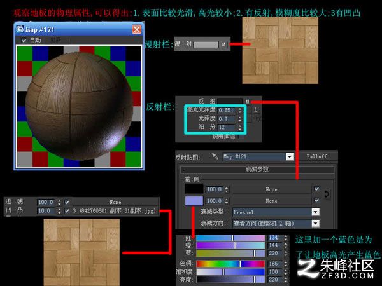The width and height of the screenshot is (382, 286).
Task: Open the 衰减类型 Fresnel dropdown
Action: tap(316, 212)
